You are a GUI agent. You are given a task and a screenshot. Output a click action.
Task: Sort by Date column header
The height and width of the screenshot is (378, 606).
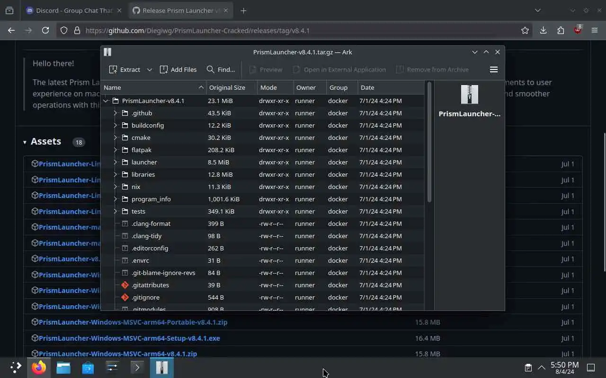click(391, 87)
